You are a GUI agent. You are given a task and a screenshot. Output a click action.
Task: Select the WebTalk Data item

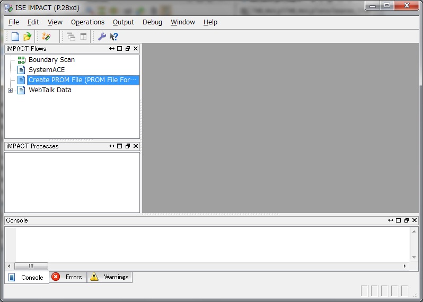pos(50,90)
